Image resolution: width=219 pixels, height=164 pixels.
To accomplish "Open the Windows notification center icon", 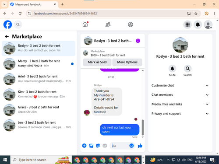I will [212, 160].
